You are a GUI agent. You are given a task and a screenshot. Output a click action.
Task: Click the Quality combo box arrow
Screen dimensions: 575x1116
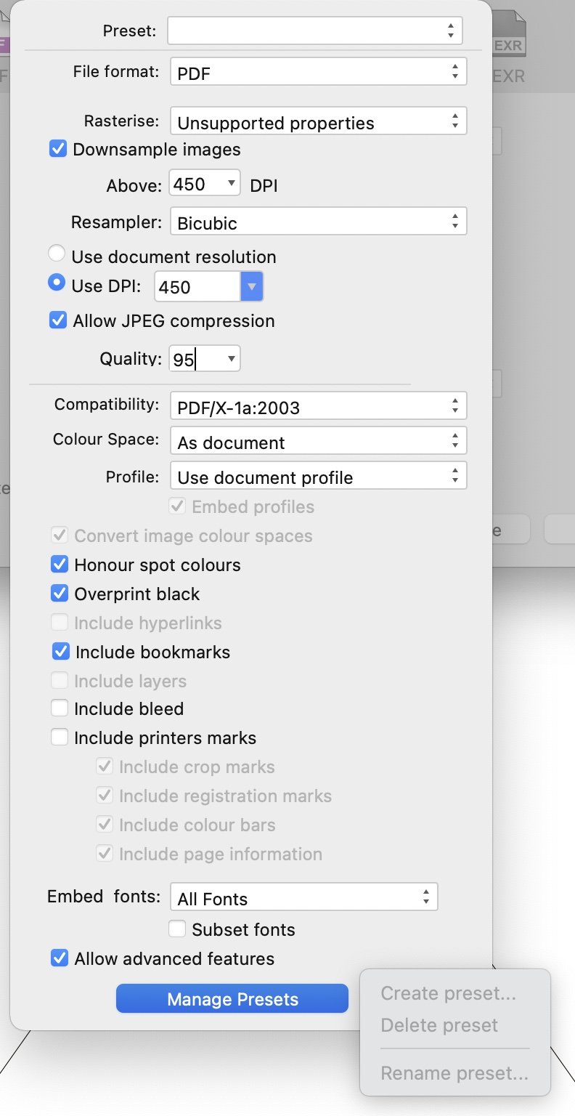pos(231,358)
